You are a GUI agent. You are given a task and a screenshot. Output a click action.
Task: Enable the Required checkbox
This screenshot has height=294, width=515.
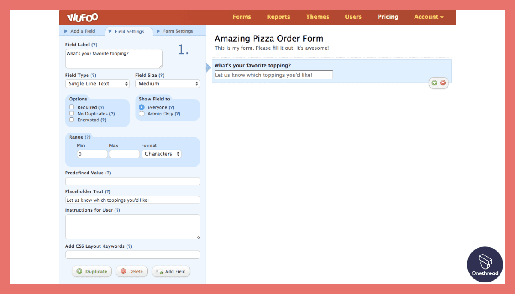tap(72, 107)
